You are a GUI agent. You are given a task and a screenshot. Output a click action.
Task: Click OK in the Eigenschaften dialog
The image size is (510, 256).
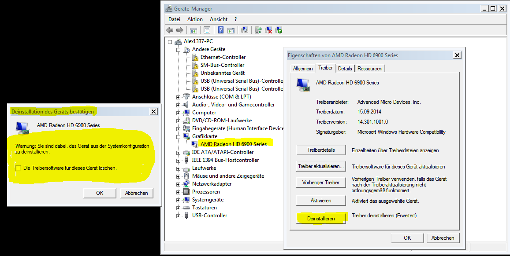coord(407,238)
